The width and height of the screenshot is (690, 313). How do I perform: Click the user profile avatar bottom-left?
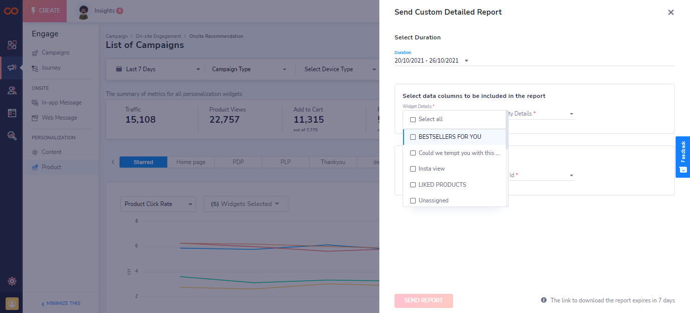pos(12,303)
